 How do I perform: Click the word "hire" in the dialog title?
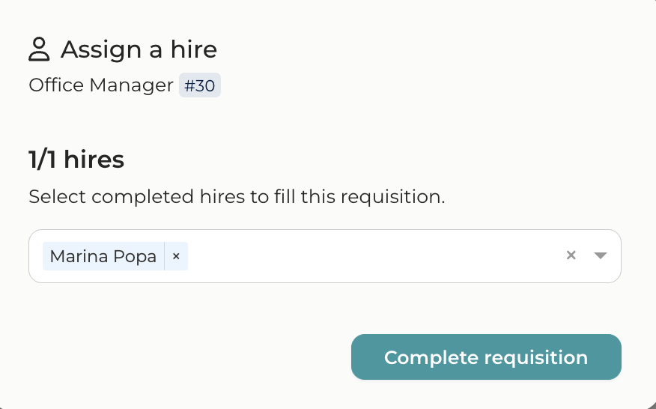[192, 49]
